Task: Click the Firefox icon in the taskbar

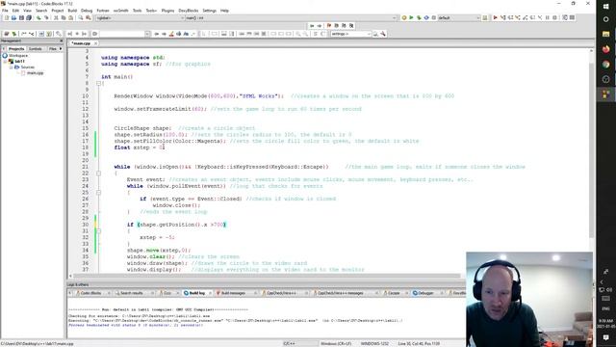Action: click(605, 49)
